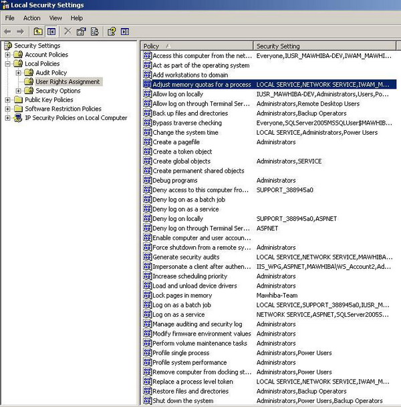Click the icon beside Lock pages in memory
This screenshot has height=407, width=401.
[x=147, y=295]
